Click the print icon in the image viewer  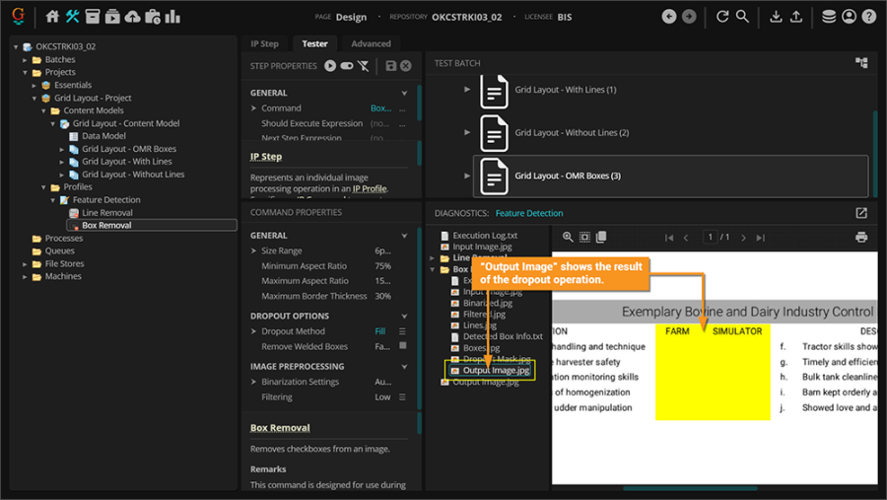(861, 238)
